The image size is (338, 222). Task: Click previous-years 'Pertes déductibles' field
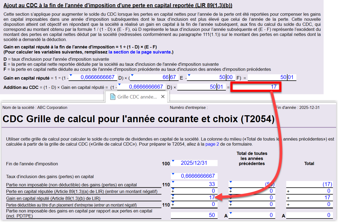pos(251,204)
